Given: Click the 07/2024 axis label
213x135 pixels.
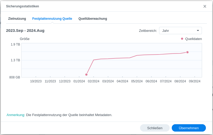Looking at the screenshot, I should [x=166, y=81].
